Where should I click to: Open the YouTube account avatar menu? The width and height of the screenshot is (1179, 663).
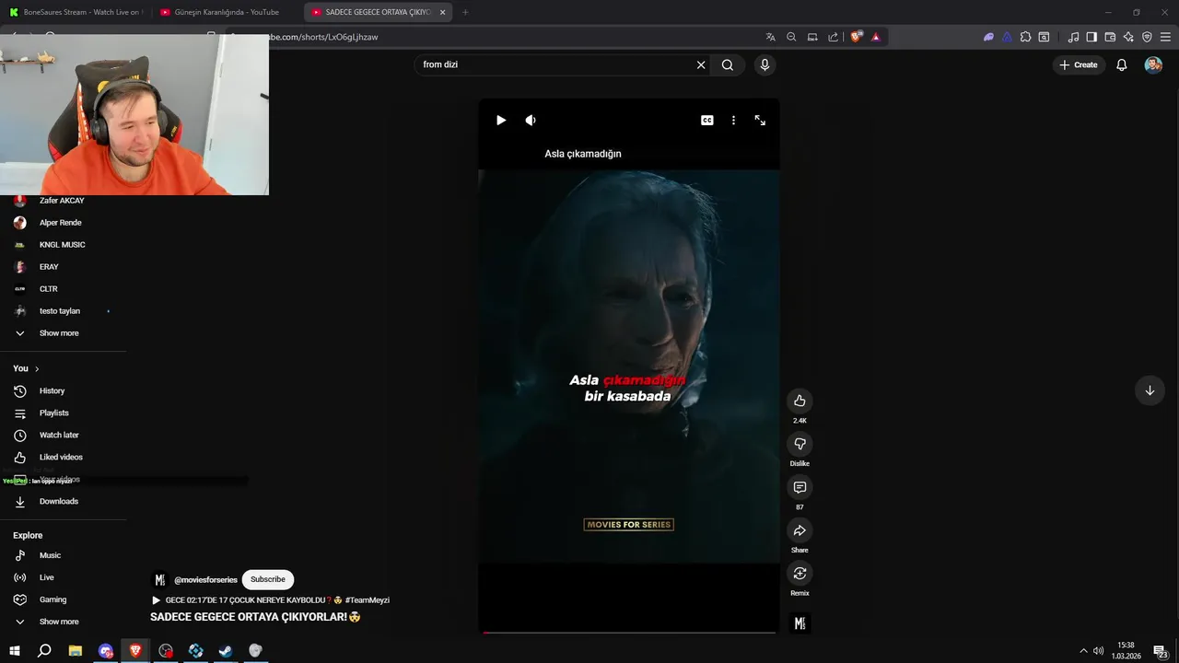click(1153, 64)
